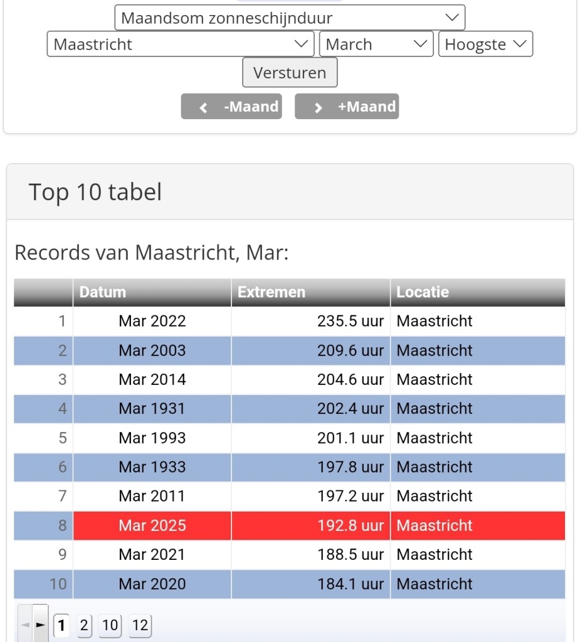Image resolution: width=580 pixels, height=642 pixels.
Task: Click the left chevron on -Maand
Action: pos(203,107)
